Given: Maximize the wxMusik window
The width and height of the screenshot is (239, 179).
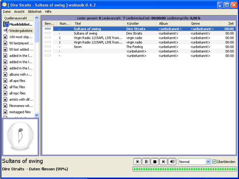Looking at the screenshot, I should (x=227, y=5).
